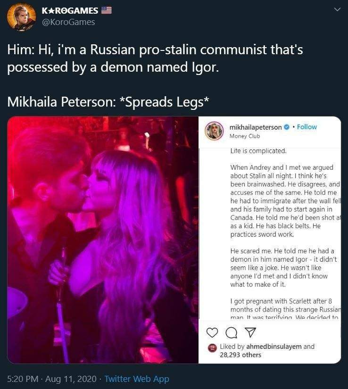The width and height of the screenshot is (348, 389).
Task: Click the Instagram caption text area
Action: [285, 234]
